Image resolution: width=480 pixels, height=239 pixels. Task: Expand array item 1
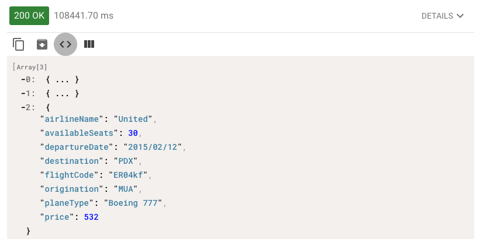(x=28, y=93)
